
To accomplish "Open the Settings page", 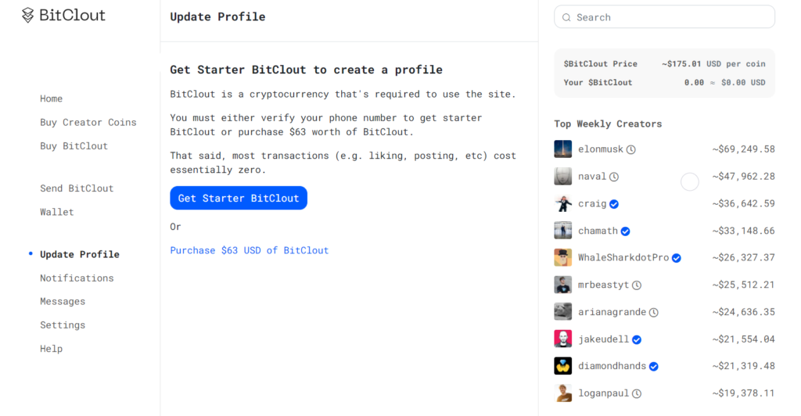I will [63, 325].
